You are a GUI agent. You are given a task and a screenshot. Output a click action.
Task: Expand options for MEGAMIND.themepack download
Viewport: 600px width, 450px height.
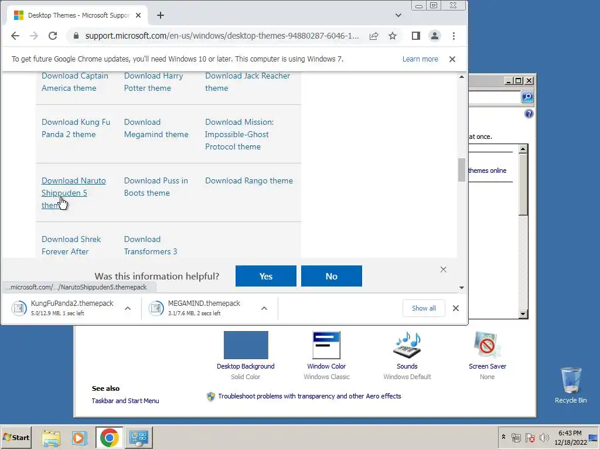pyautogui.click(x=264, y=308)
